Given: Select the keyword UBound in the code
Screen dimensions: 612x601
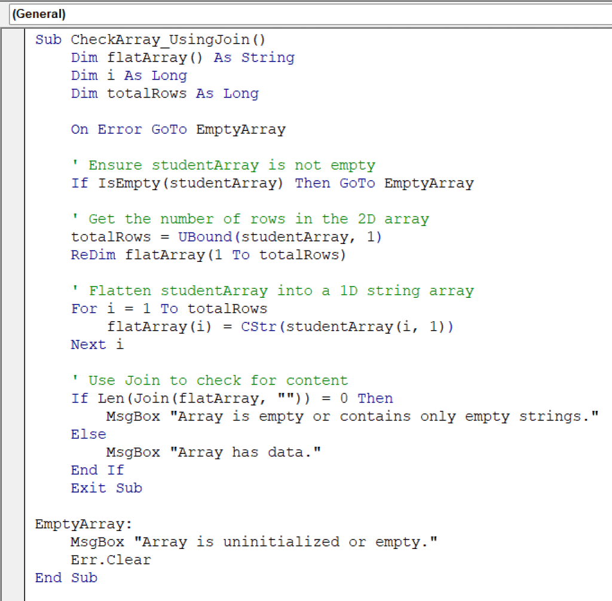Looking at the screenshot, I should tap(205, 237).
